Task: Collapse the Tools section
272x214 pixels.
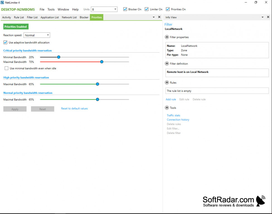Action: pyautogui.click(x=167, y=108)
